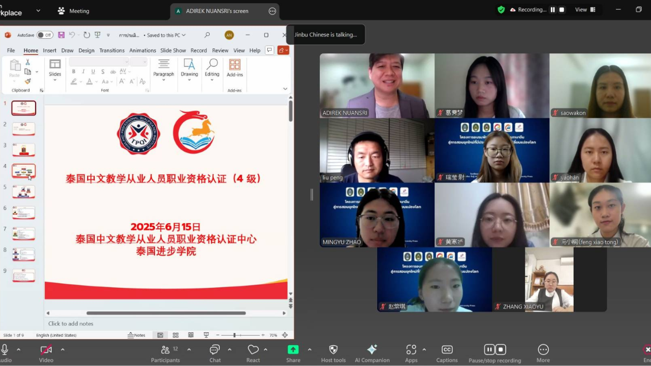Click the React heart icon
The width and height of the screenshot is (651, 366).
point(253,350)
